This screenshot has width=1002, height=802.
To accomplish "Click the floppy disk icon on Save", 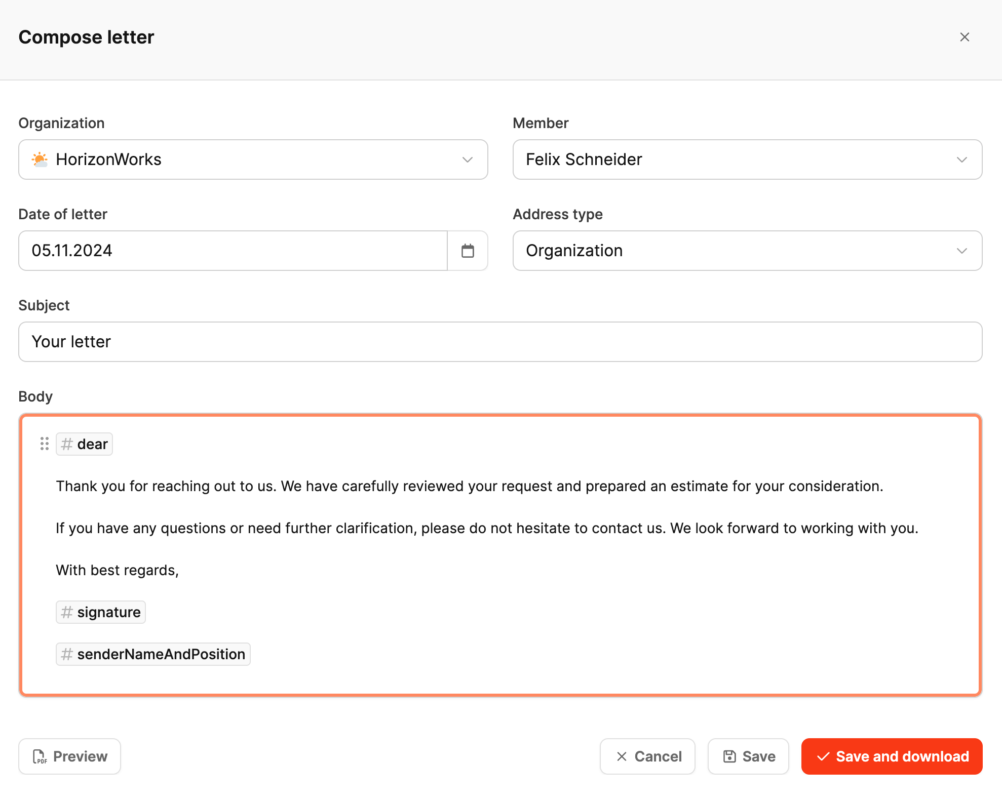I will point(729,756).
